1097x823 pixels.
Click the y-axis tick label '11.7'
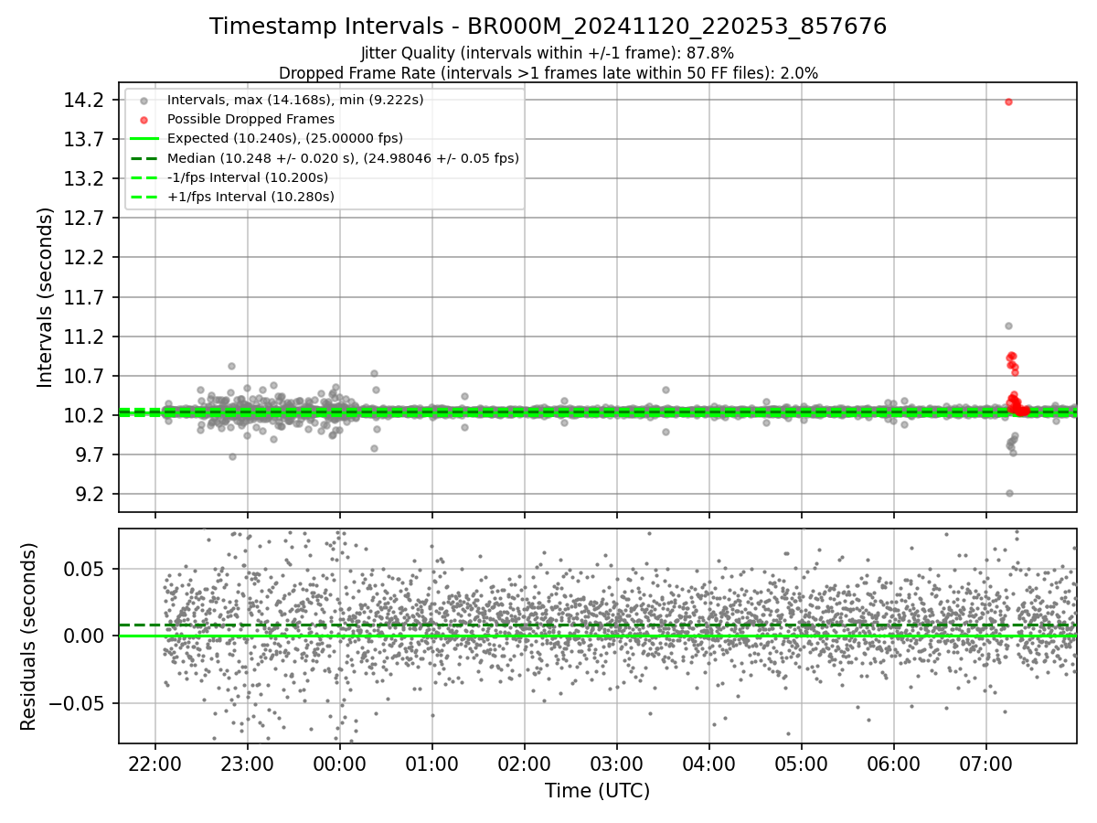pyautogui.click(x=83, y=297)
